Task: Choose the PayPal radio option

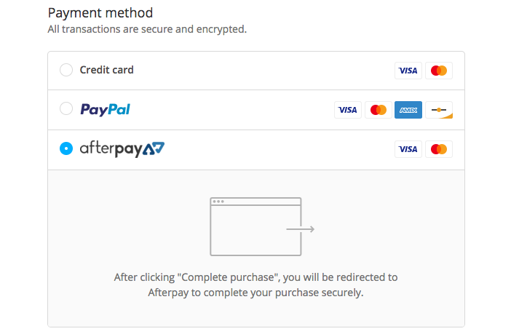Action: point(66,109)
